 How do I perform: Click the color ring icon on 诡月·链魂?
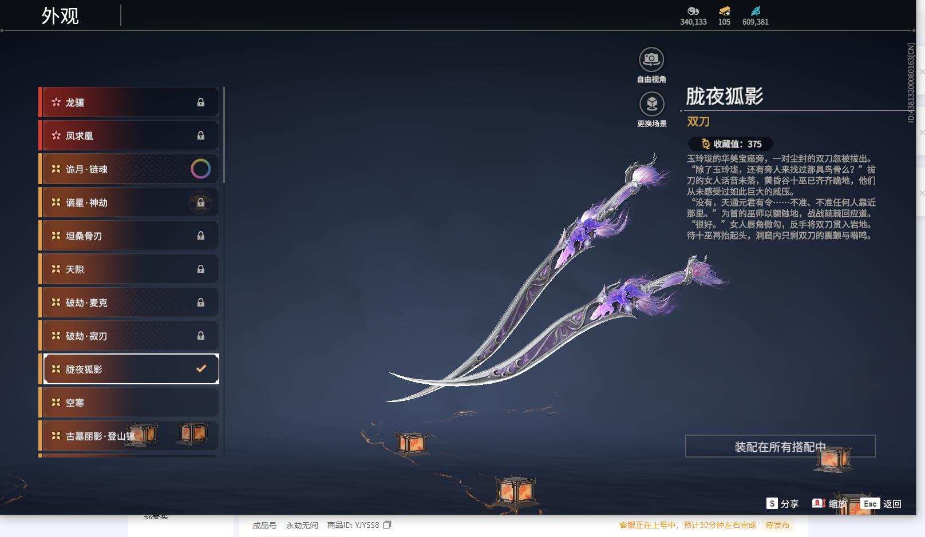click(x=200, y=169)
